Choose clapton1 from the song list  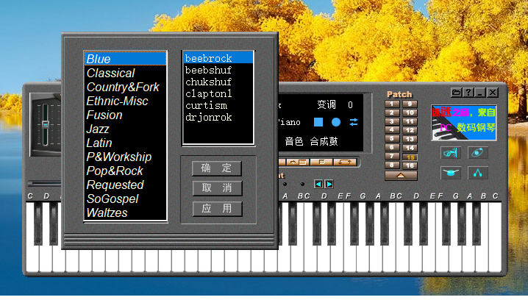[208, 93]
